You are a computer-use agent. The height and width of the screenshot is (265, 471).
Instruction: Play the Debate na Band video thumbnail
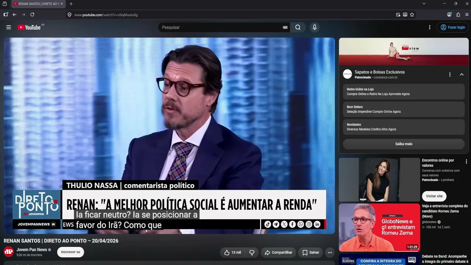(x=379, y=259)
